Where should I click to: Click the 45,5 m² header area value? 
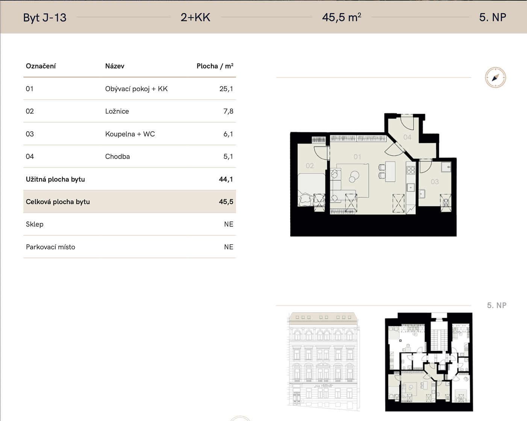(x=342, y=17)
